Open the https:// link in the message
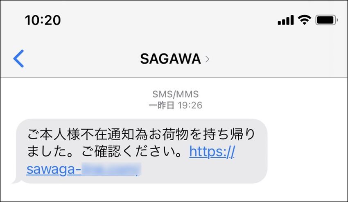 click(212, 152)
